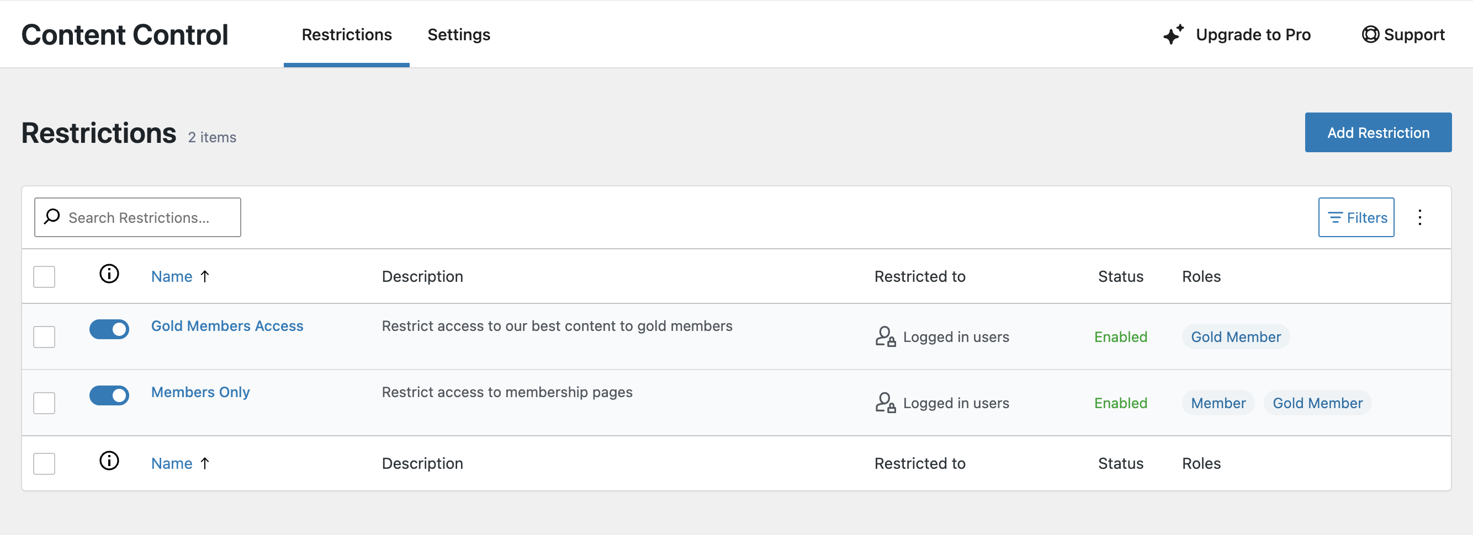Click the '2 items' count label
Image resolution: width=1473 pixels, height=535 pixels.
click(x=212, y=137)
